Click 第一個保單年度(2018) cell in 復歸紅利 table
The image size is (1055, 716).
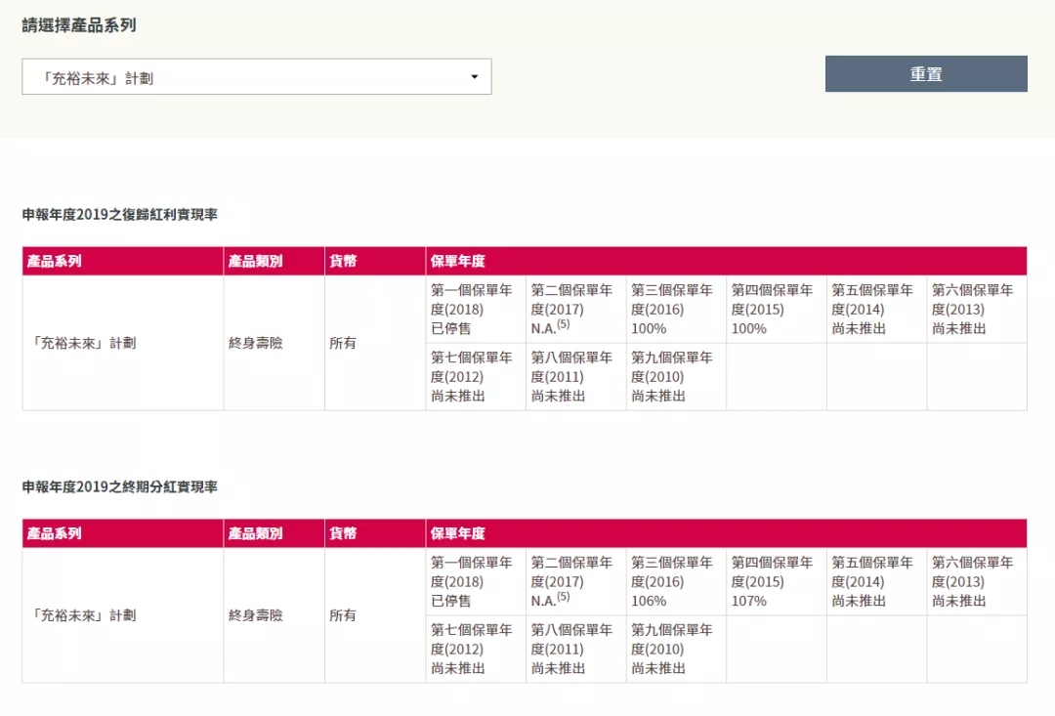point(476,310)
